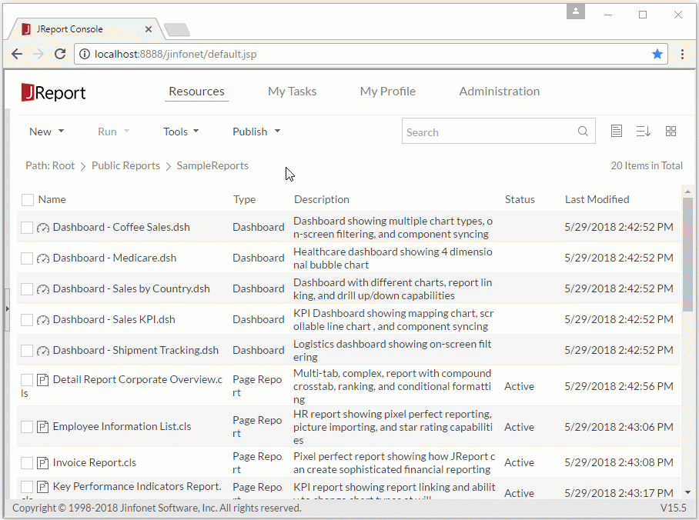This screenshot has width=699, height=520.
Task: Select the JReport Console browser tab
Action: (85, 29)
